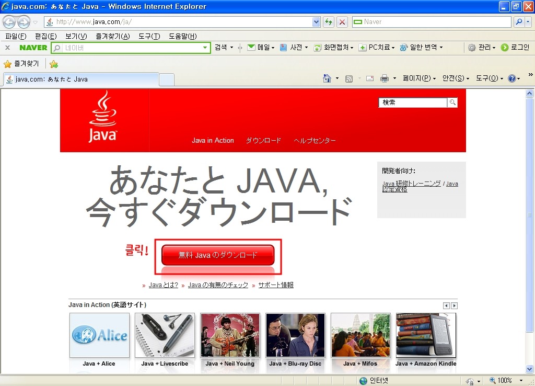The width and height of the screenshot is (535, 386).
Task: Refresh the page with the green arrows icon
Action: pyautogui.click(x=329, y=22)
